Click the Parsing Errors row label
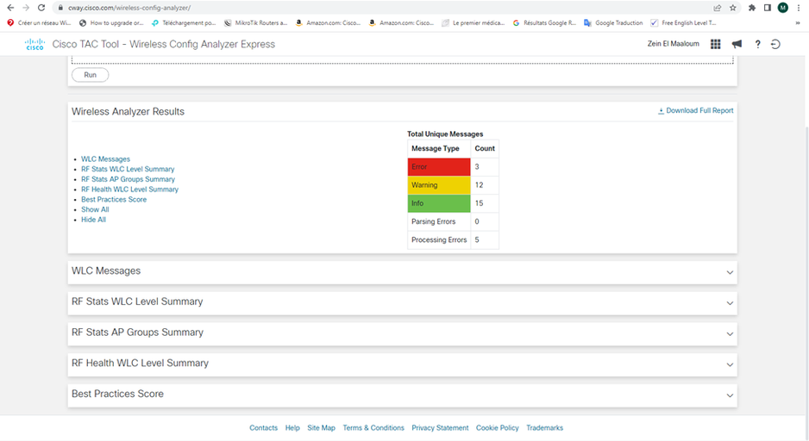The height and width of the screenshot is (441, 809). click(433, 221)
